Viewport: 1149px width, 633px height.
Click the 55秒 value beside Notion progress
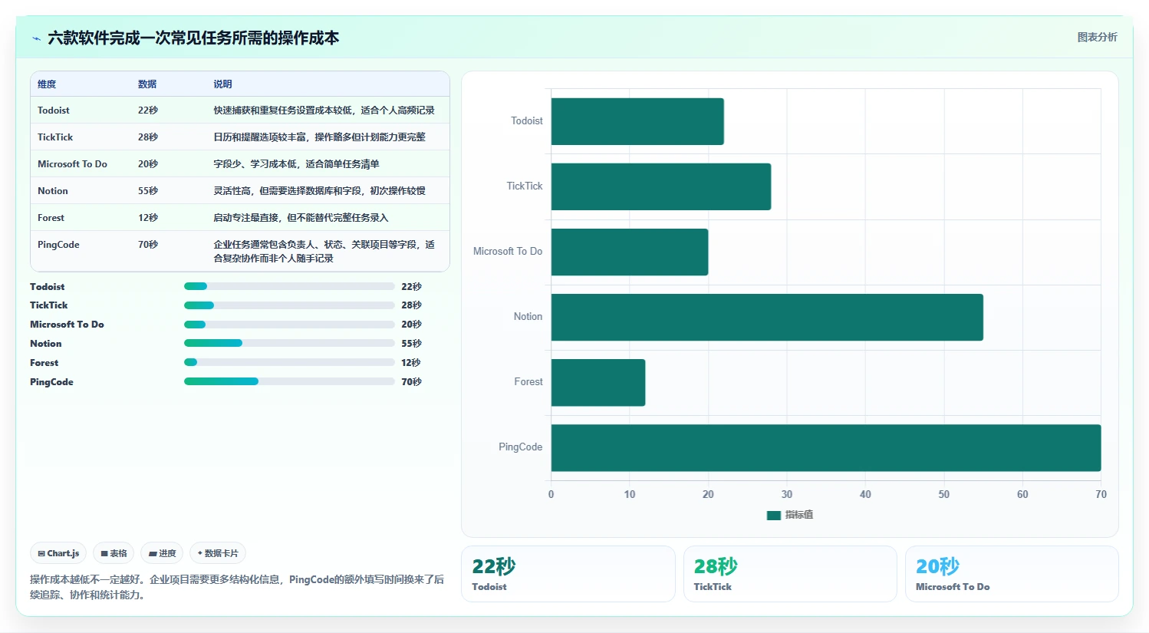pos(411,344)
